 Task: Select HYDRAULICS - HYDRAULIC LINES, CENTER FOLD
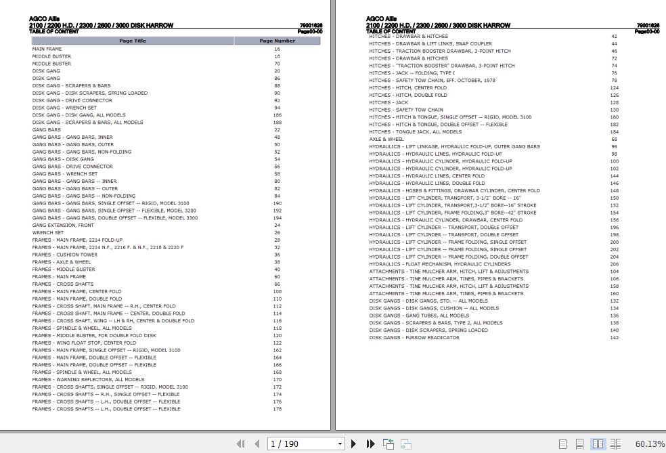coord(426,176)
